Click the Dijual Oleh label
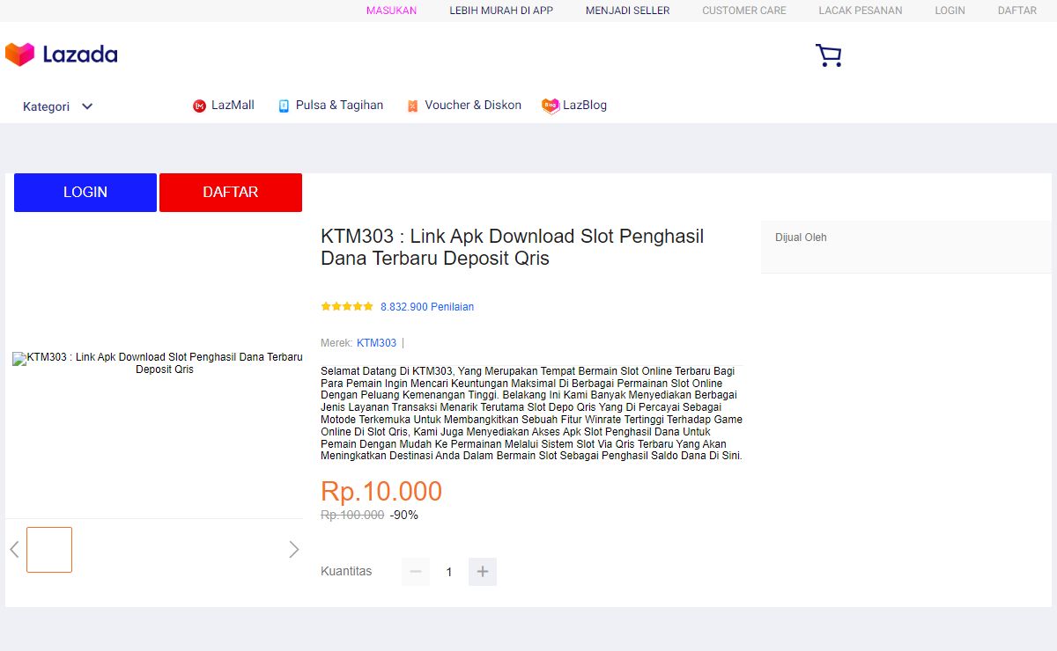The width and height of the screenshot is (1057, 651). 801,238
